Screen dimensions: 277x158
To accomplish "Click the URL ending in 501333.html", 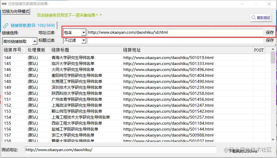I will coord(168,63).
